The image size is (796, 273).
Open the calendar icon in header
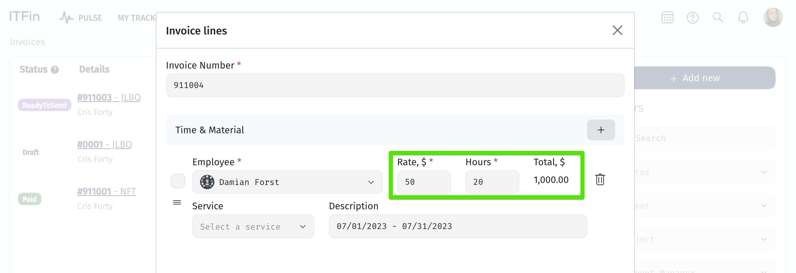(667, 18)
